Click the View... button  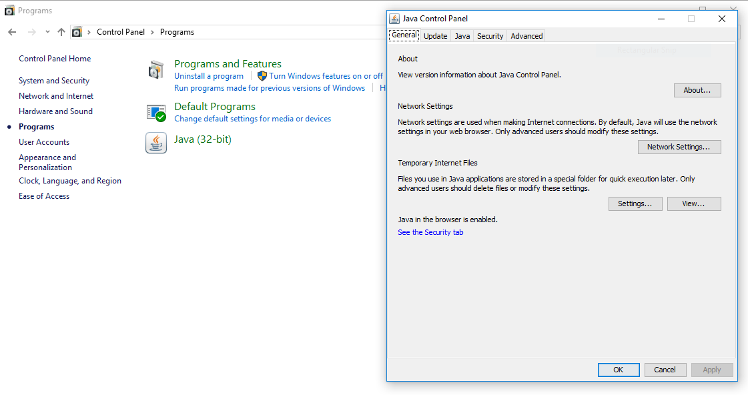coord(694,204)
